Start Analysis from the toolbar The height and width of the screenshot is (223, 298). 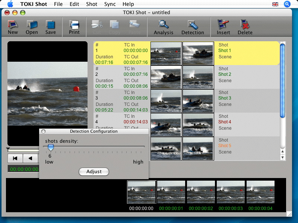coord(164,25)
